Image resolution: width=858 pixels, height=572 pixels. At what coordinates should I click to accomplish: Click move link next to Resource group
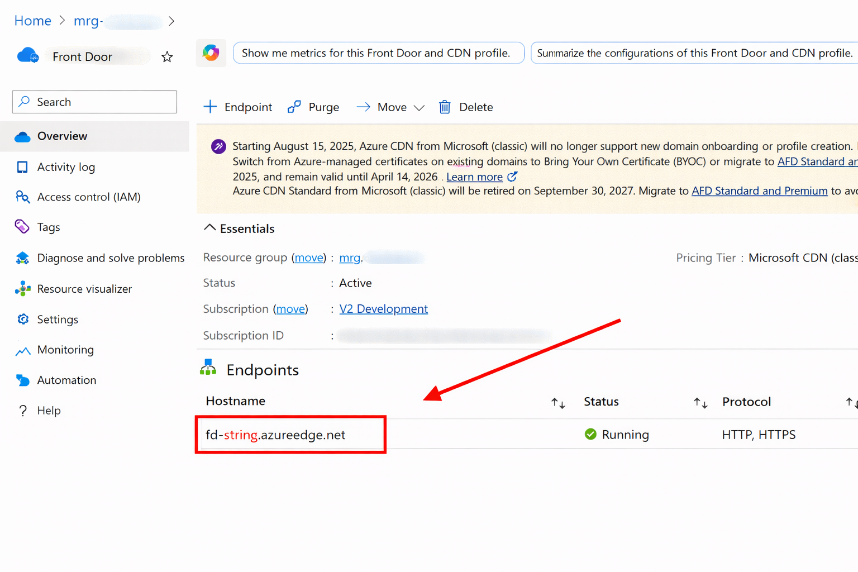coord(309,258)
